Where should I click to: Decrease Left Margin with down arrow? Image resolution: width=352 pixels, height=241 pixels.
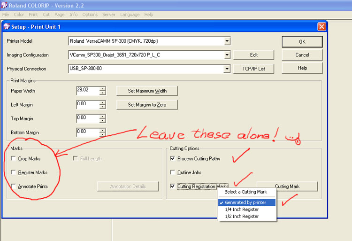103,107
